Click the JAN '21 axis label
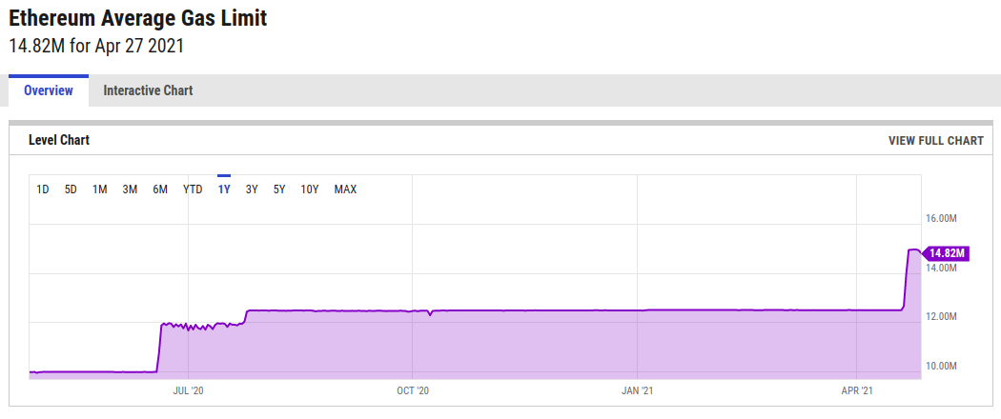The width and height of the screenshot is (1001, 419). click(638, 390)
